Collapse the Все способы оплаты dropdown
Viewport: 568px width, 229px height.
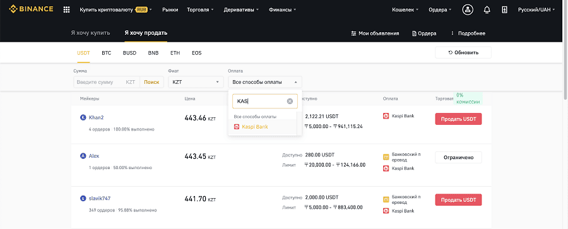click(x=265, y=82)
